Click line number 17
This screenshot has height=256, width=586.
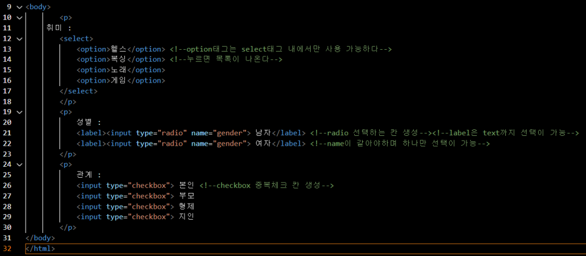click(x=7, y=91)
